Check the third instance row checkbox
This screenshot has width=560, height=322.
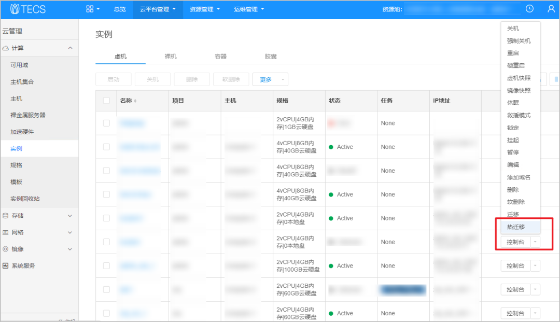106,171
